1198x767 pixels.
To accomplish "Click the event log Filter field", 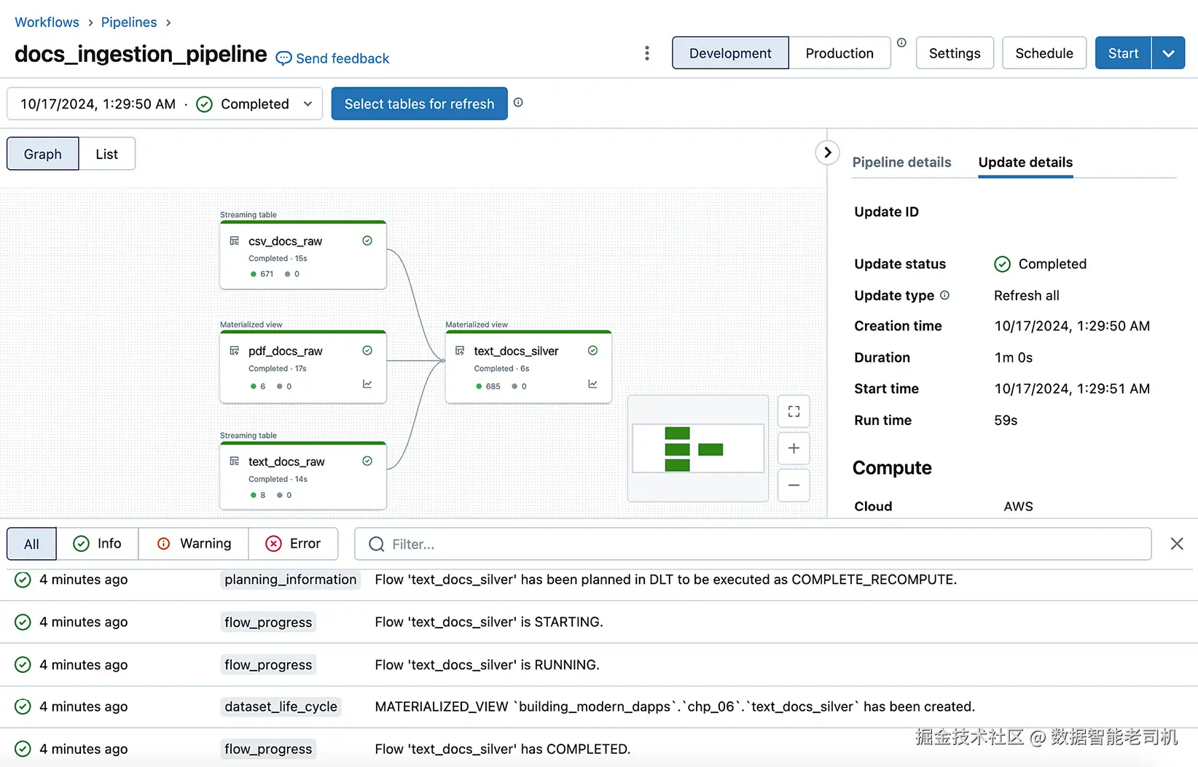I will [753, 544].
